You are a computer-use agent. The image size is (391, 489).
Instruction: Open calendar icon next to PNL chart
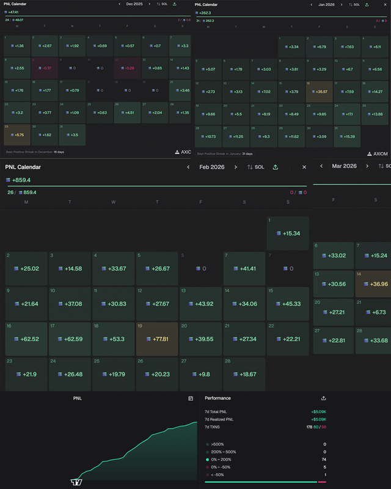(191, 399)
